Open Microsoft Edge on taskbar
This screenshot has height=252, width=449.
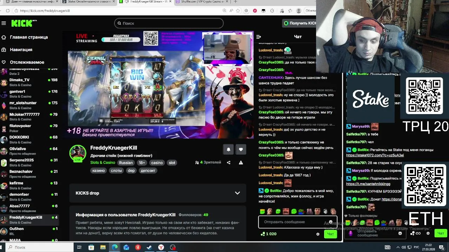(x=115, y=247)
